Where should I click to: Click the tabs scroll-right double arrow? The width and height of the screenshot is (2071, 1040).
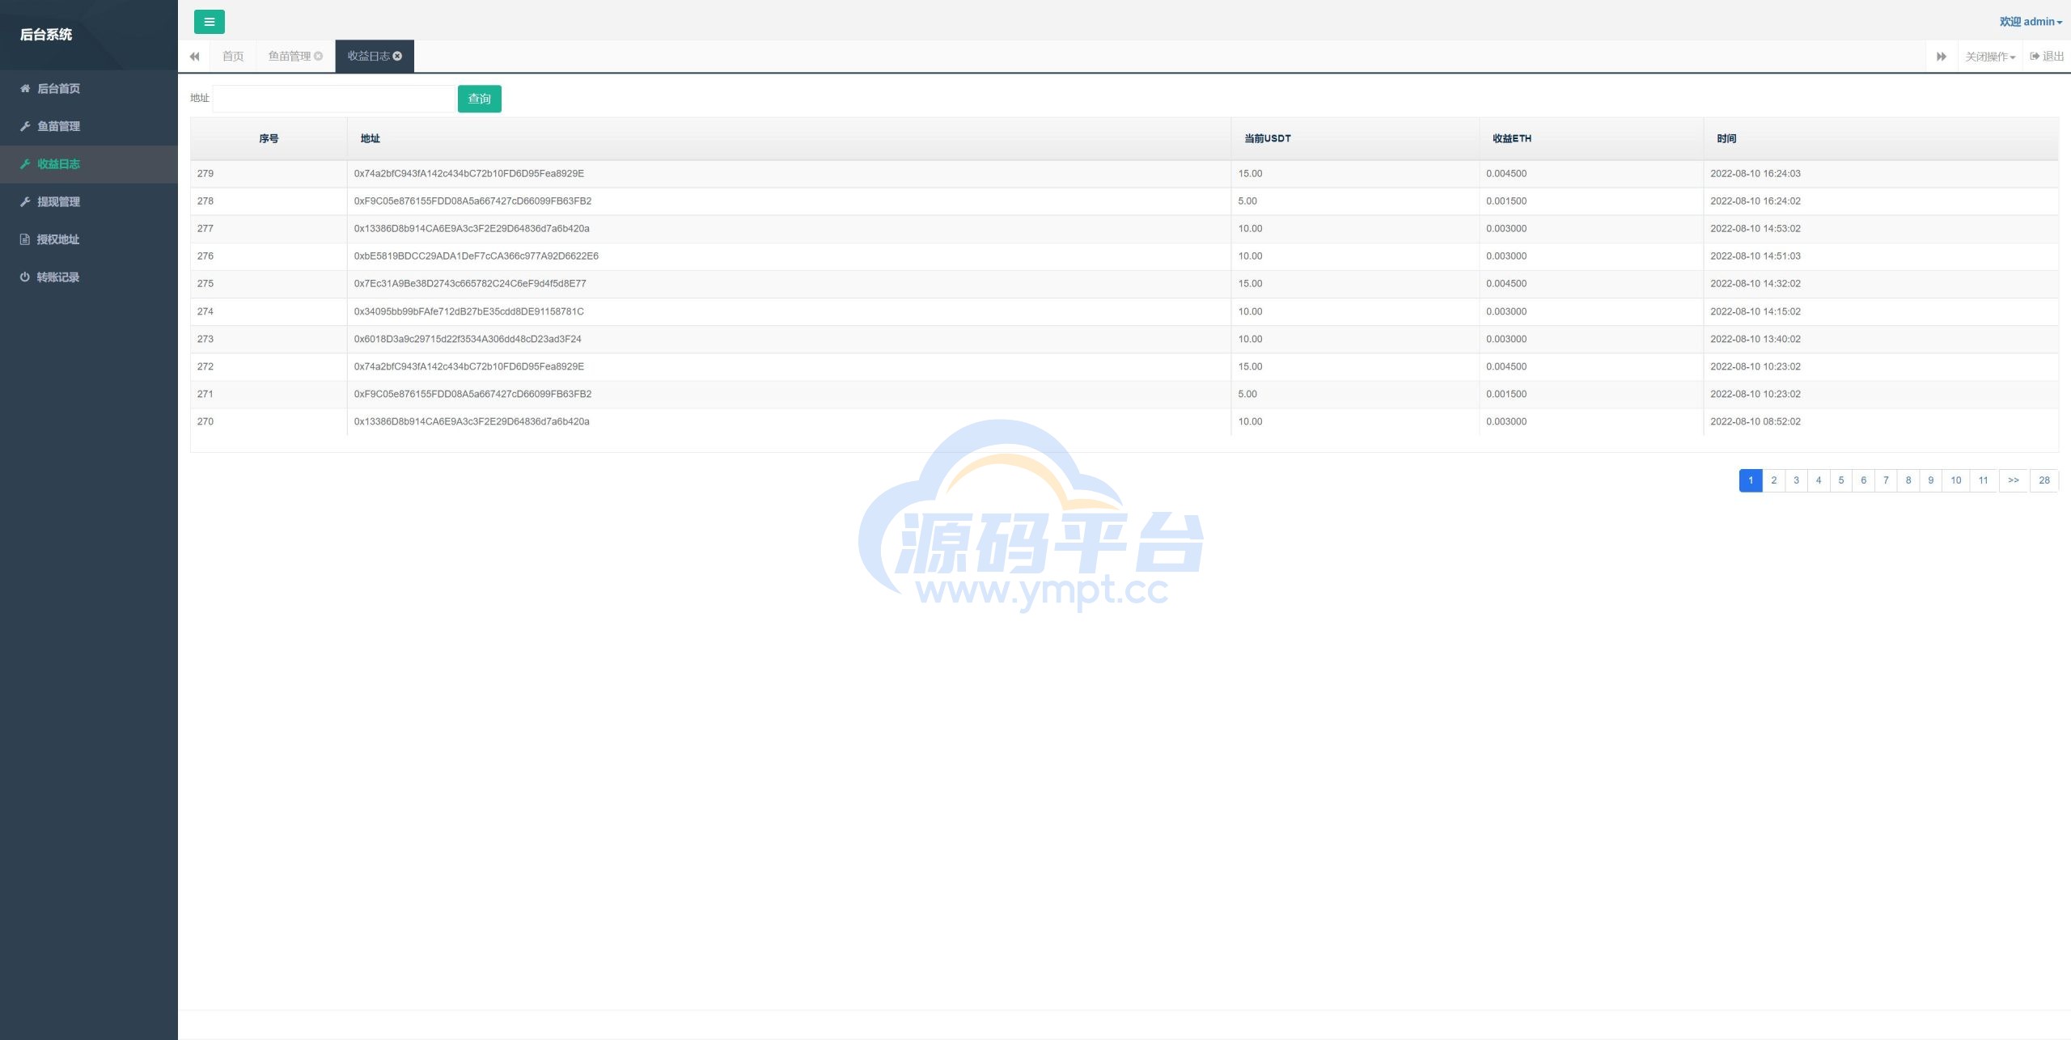point(1941,57)
